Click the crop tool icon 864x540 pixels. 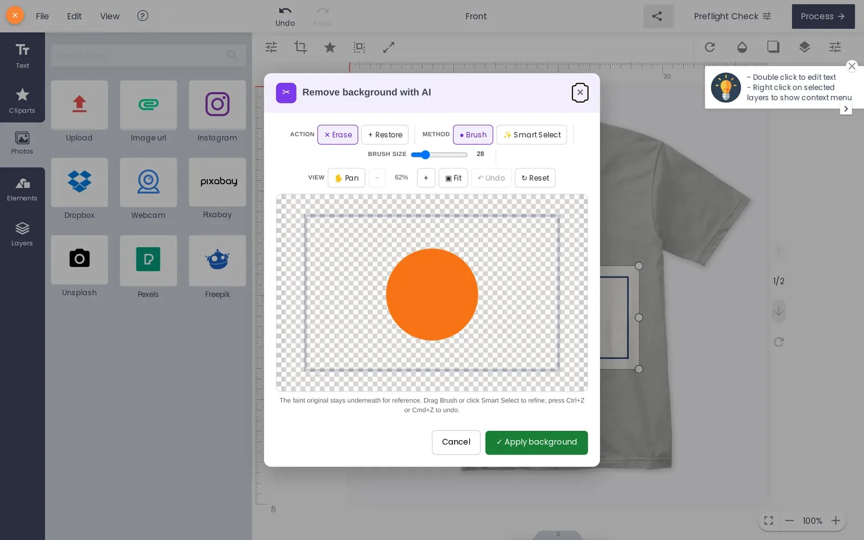(301, 47)
